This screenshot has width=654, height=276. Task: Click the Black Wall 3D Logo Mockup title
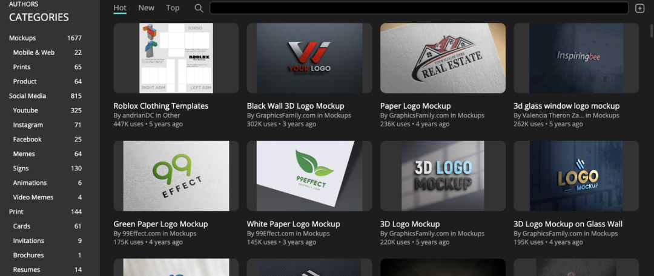pyautogui.click(x=296, y=106)
